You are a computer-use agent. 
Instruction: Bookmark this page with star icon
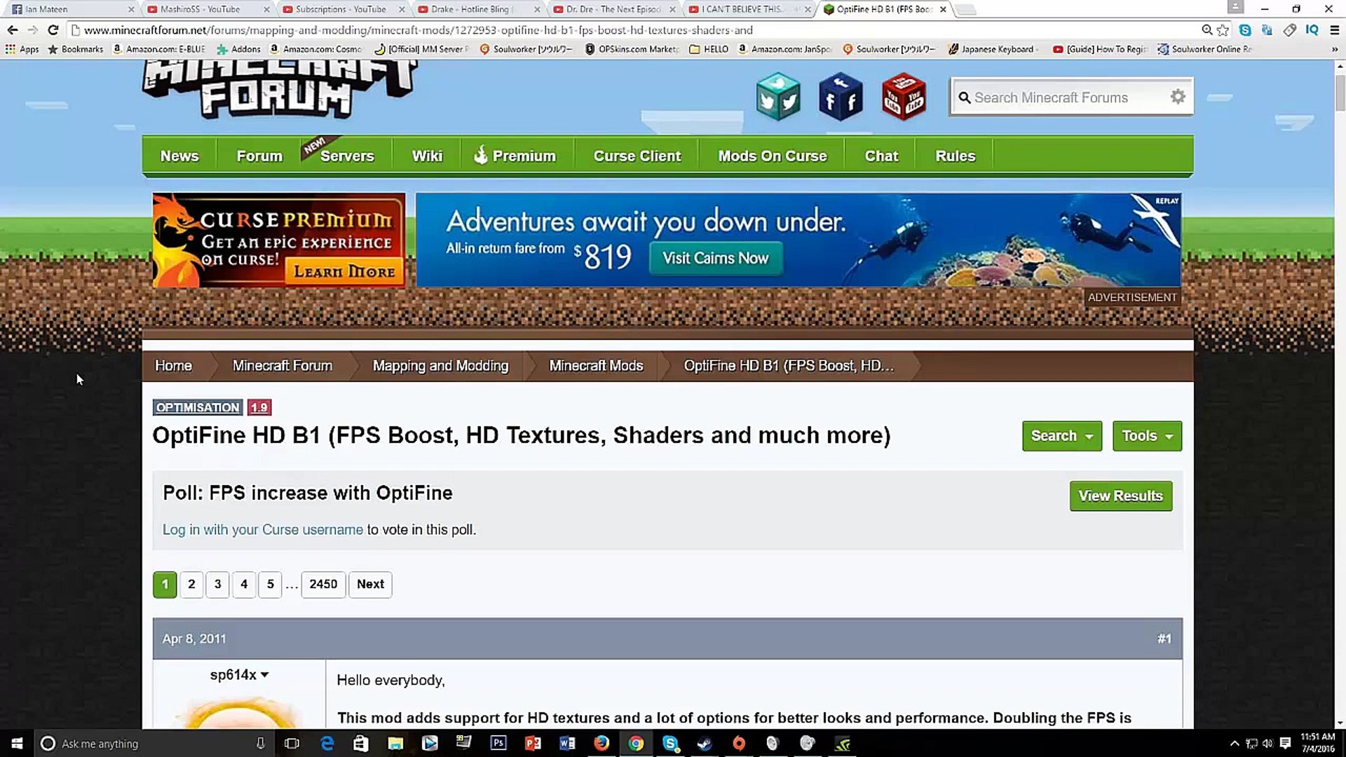coord(1223,30)
